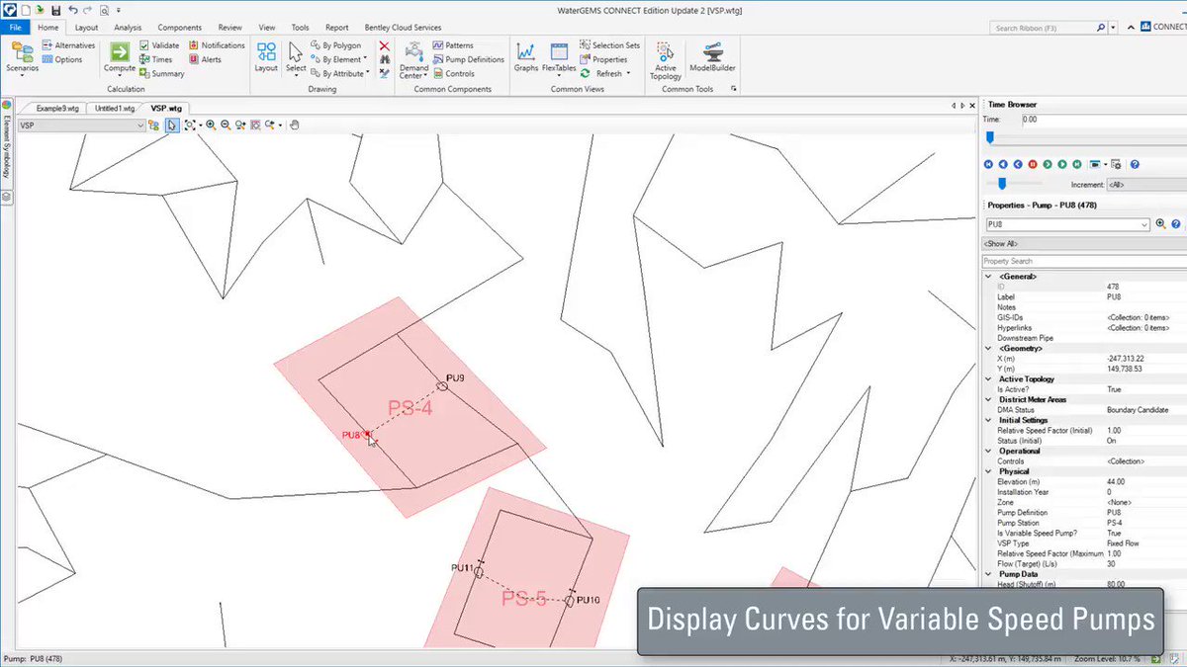Open Pump Definitions
This screenshot has height=667, width=1187.
click(468, 59)
